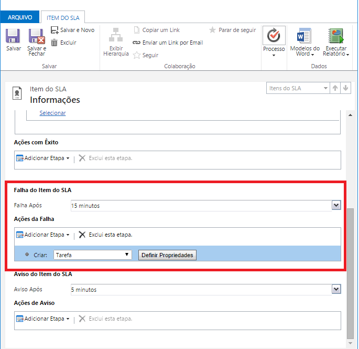Screen dimensions: 359x349
Task: Open Modelos do Word menu
Action: tap(304, 42)
